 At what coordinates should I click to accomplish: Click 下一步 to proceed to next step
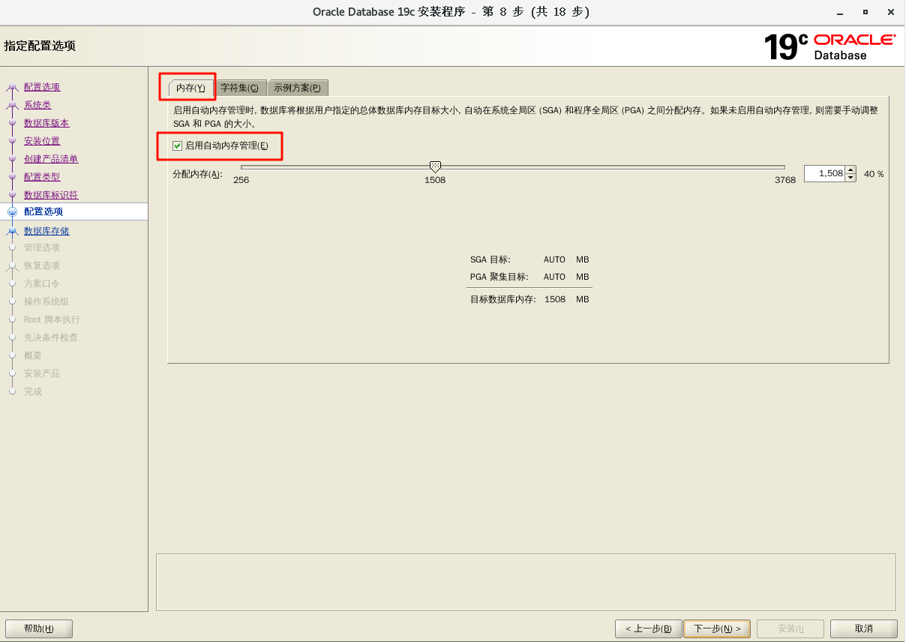[x=717, y=628]
